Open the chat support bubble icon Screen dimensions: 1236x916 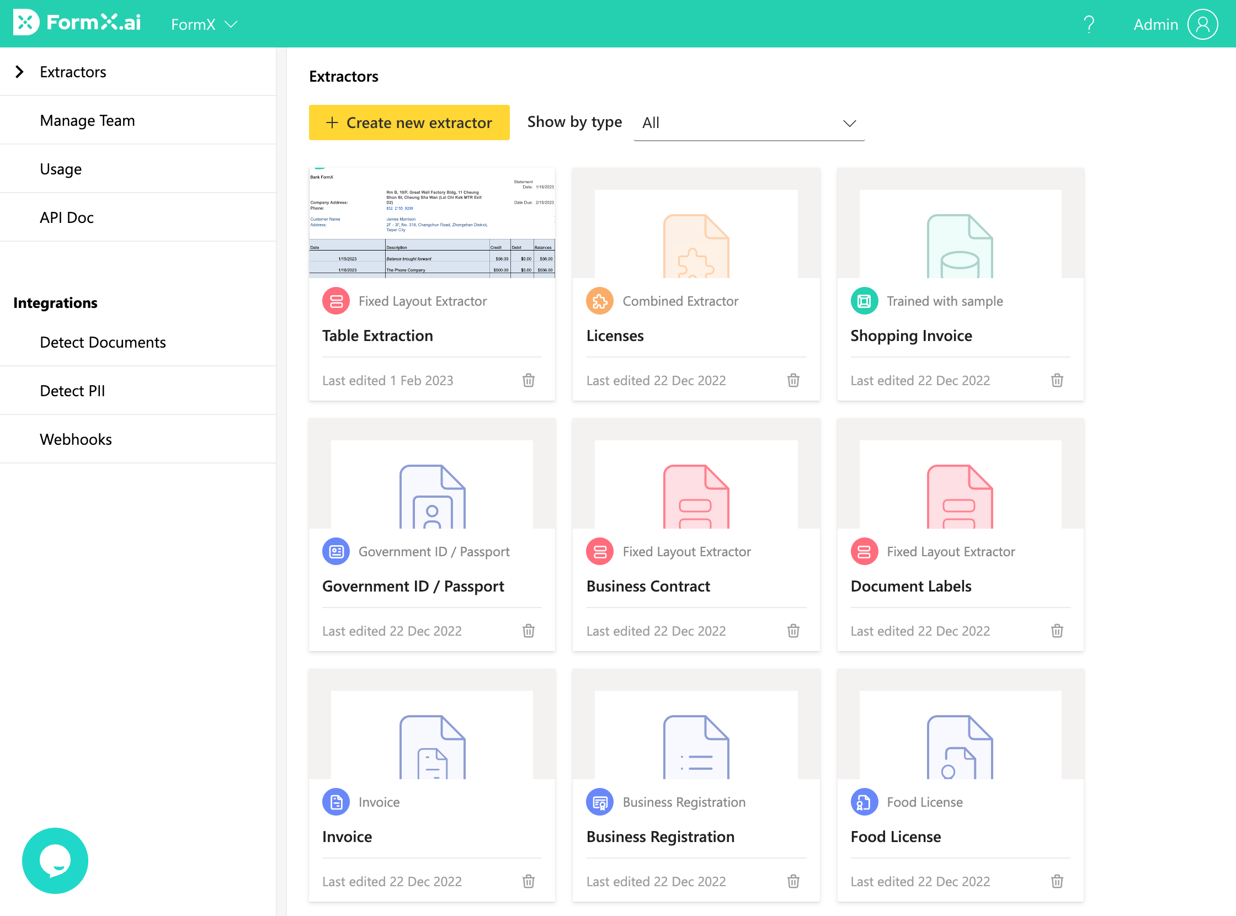(x=55, y=860)
